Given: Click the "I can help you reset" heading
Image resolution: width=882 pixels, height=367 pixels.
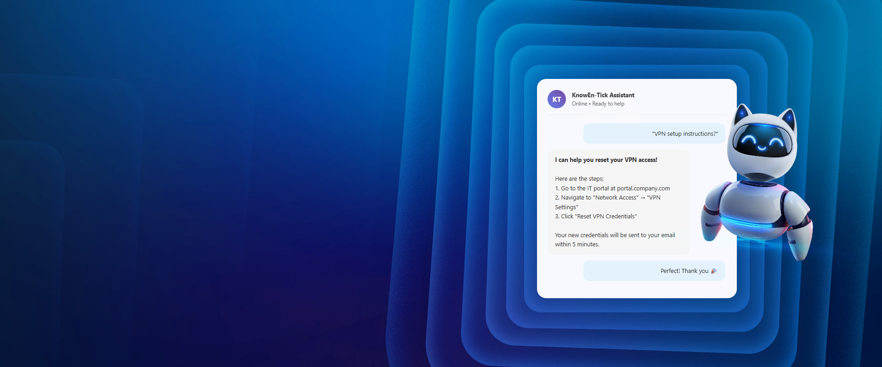Looking at the screenshot, I should tap(606, 160).
